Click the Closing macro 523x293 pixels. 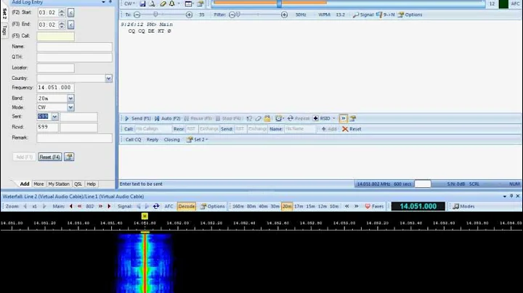click(x=171, y=140)
